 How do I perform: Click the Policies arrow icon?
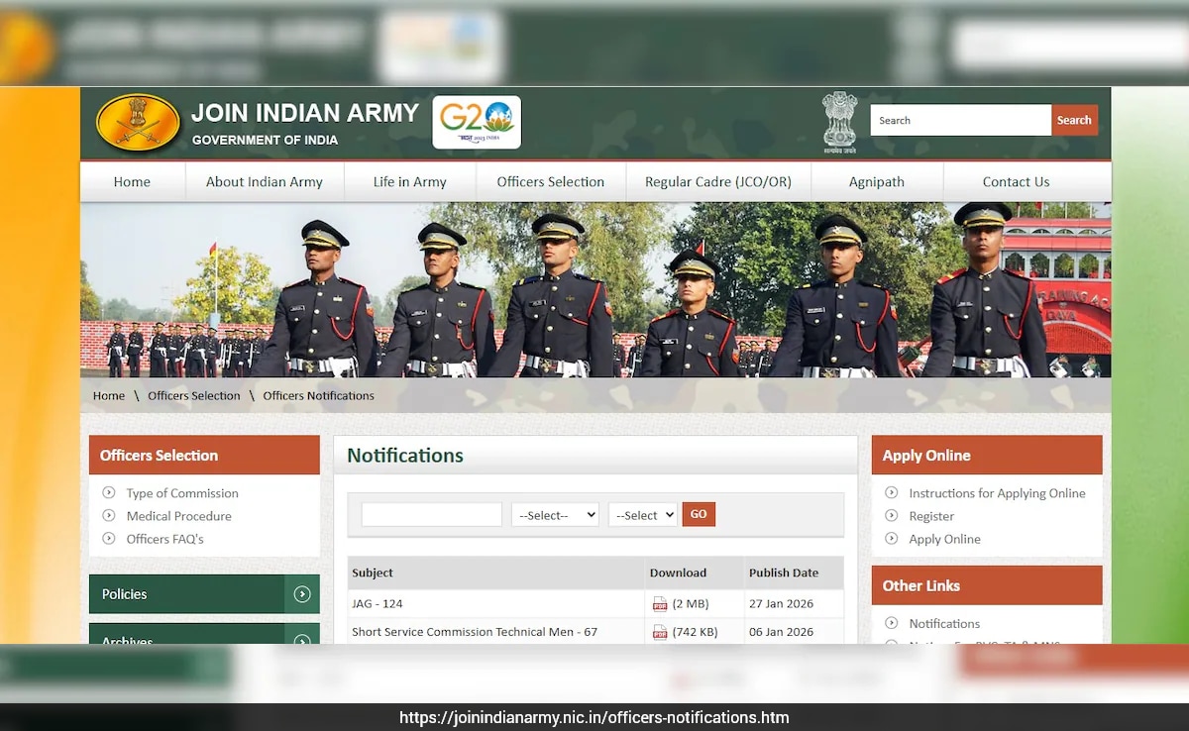point(302,594)
